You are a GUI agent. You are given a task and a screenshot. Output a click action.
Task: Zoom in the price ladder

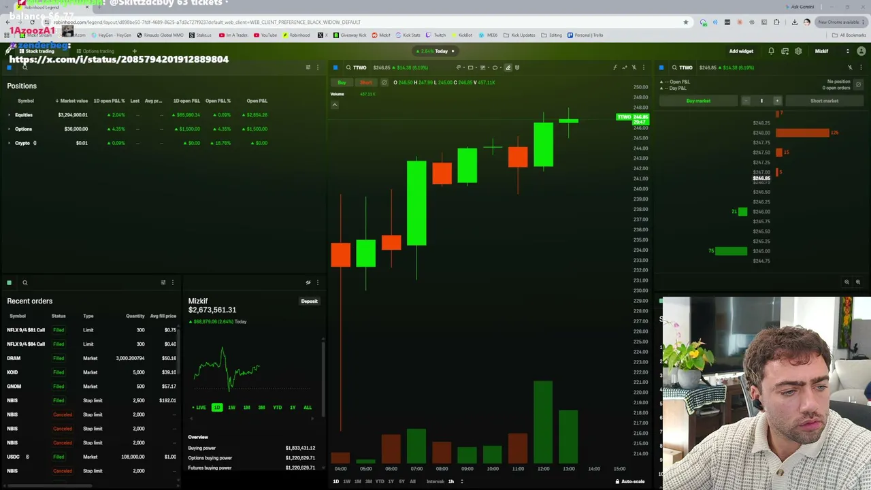pyautogui.click(x=857, y=282)
